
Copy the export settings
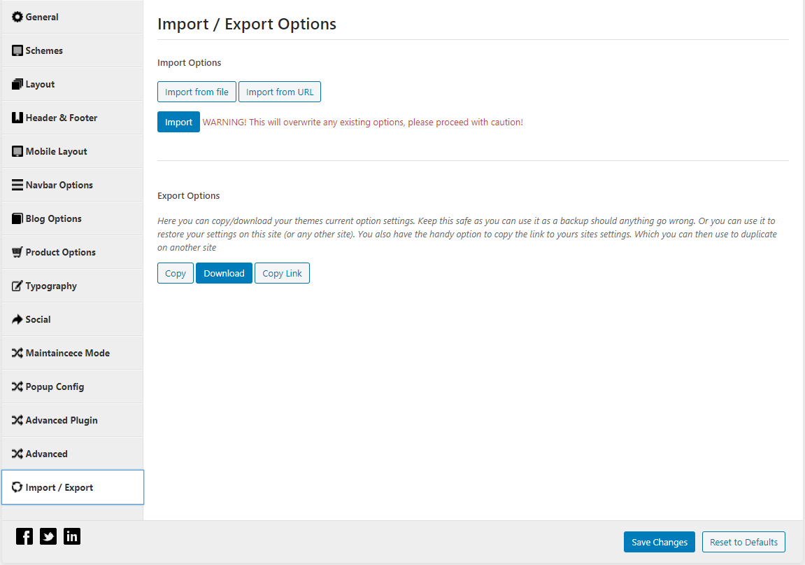click(x=176, y=273)
